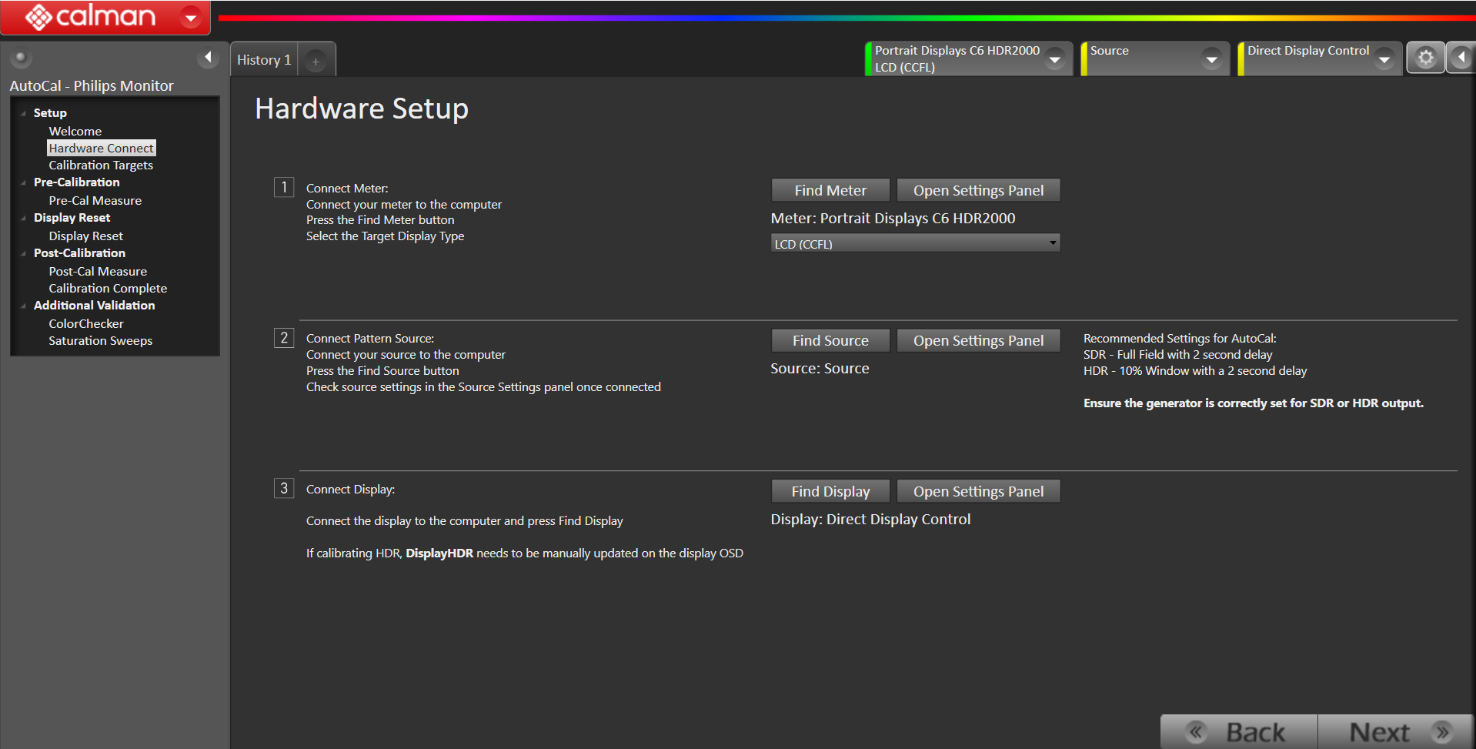The width and height of the screenshot is (1476, 749).
Task: Click the Find Source button
Action: (830, 340)
